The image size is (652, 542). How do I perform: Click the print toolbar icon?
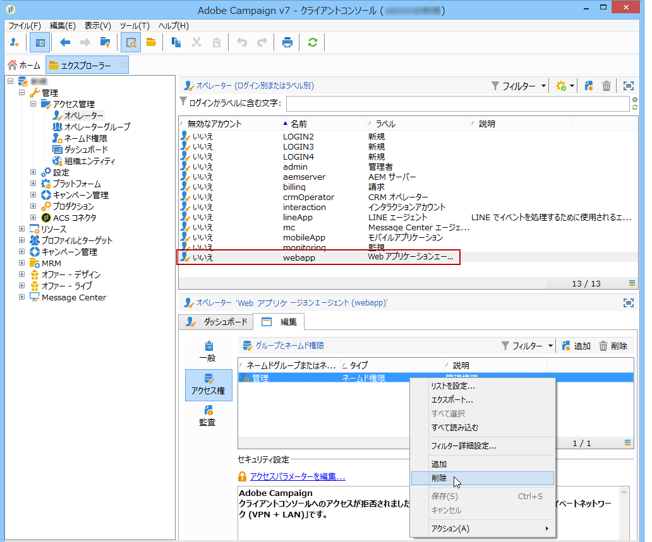(287, 42)
